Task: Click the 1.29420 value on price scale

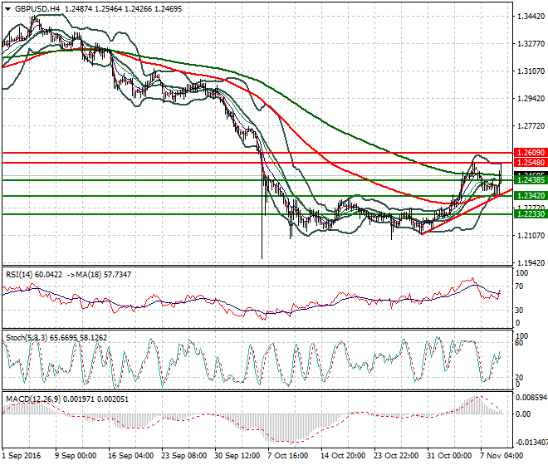Action: 529,99
